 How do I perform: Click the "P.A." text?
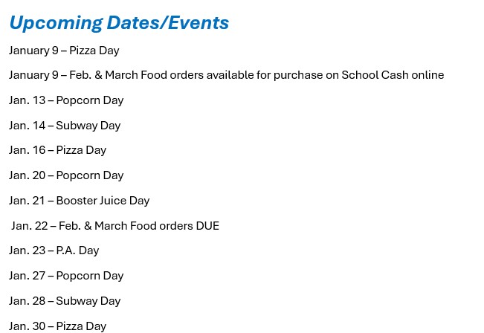(65, 250)
